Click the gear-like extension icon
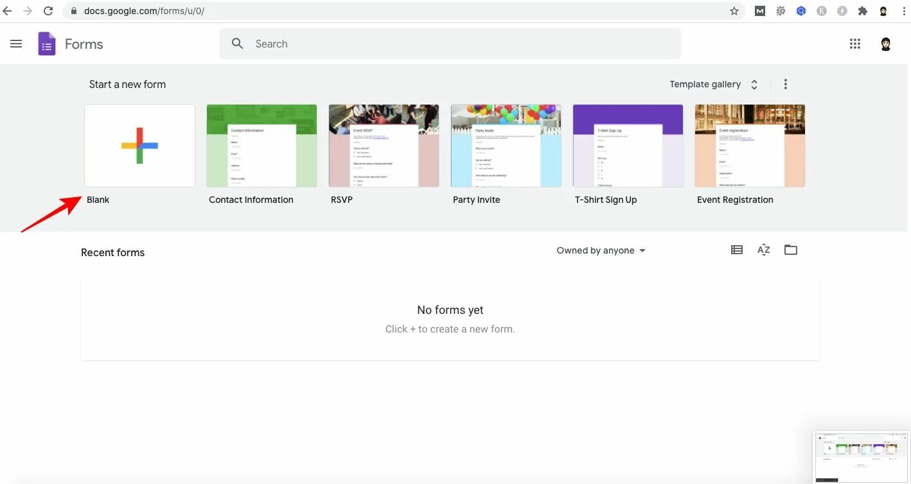The height and width of the screenshot is (484, 911). coord(781,11)
